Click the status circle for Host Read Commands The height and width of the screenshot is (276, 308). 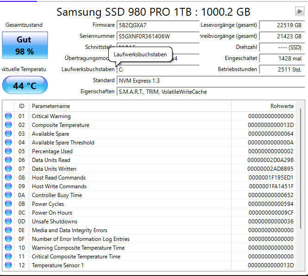point(8,177)
